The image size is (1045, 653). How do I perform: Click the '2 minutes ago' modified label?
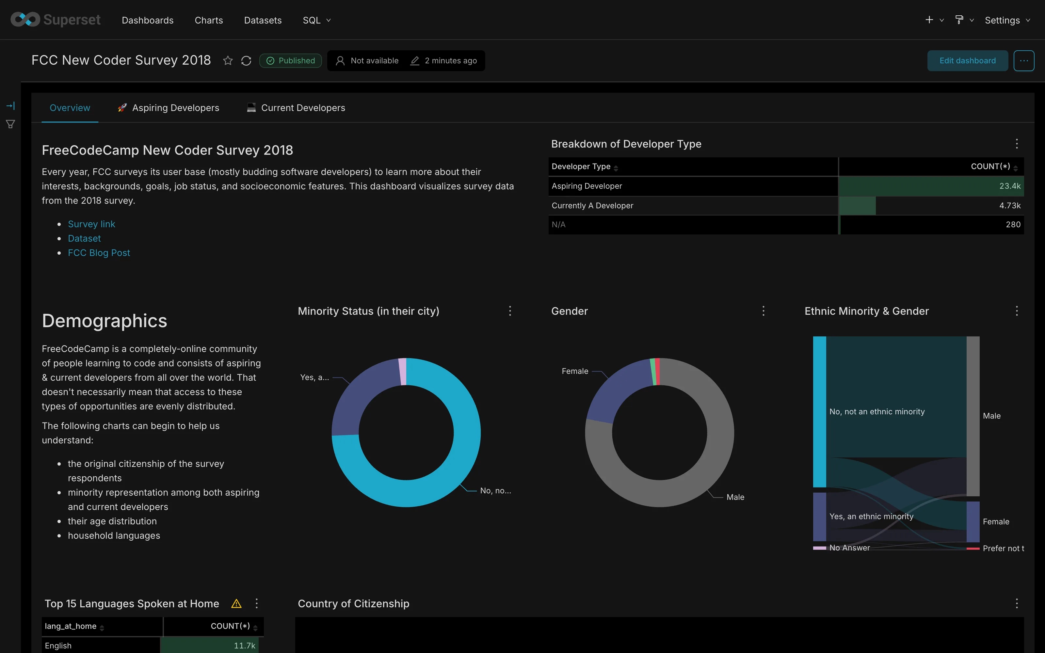tap(451, 61)
